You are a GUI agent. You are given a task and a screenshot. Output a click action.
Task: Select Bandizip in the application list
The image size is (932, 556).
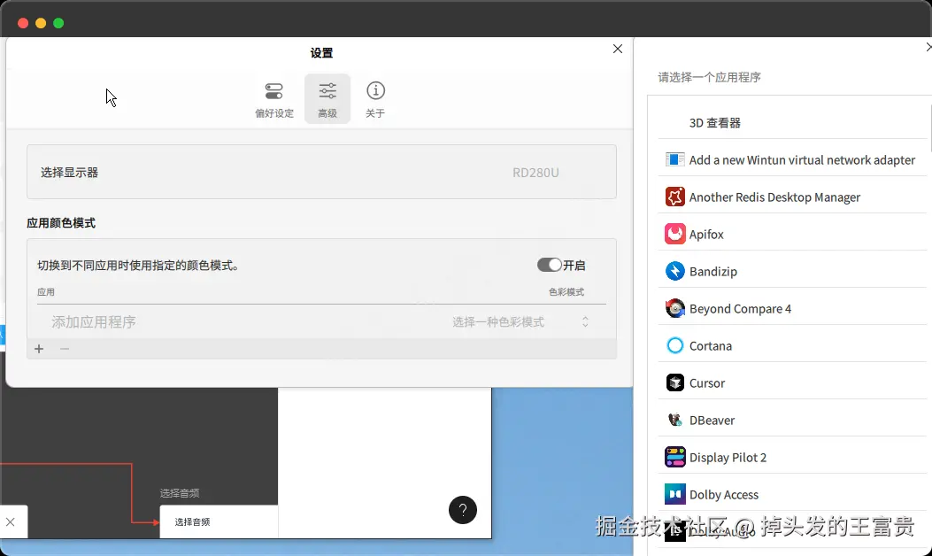pos(792,271)
